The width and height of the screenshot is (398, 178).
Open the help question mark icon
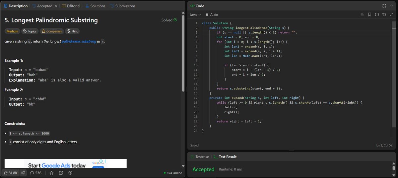point(70,173)
